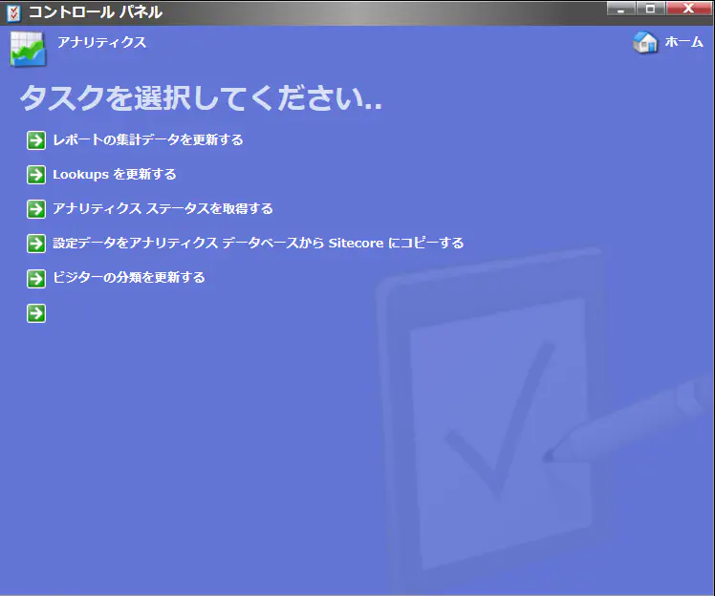Click arrow icon beside 設定データをアナリティクス データベースから
715x596 pixels.
36,244
